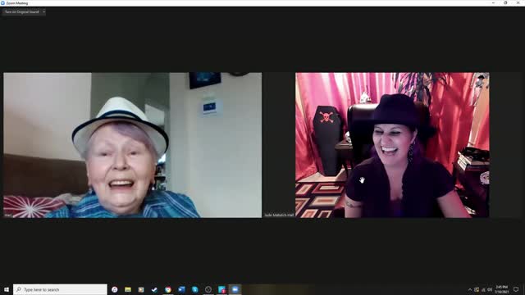The image size is (525, 295).
Task: Open Skype from the taskbar
Action: tap(195, 289)
